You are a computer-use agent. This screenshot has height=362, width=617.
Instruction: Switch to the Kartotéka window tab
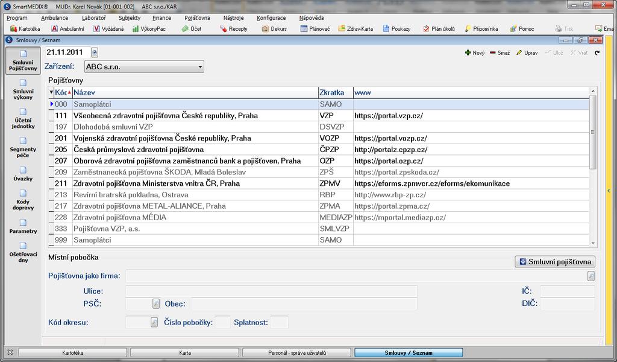pos(73,353)
